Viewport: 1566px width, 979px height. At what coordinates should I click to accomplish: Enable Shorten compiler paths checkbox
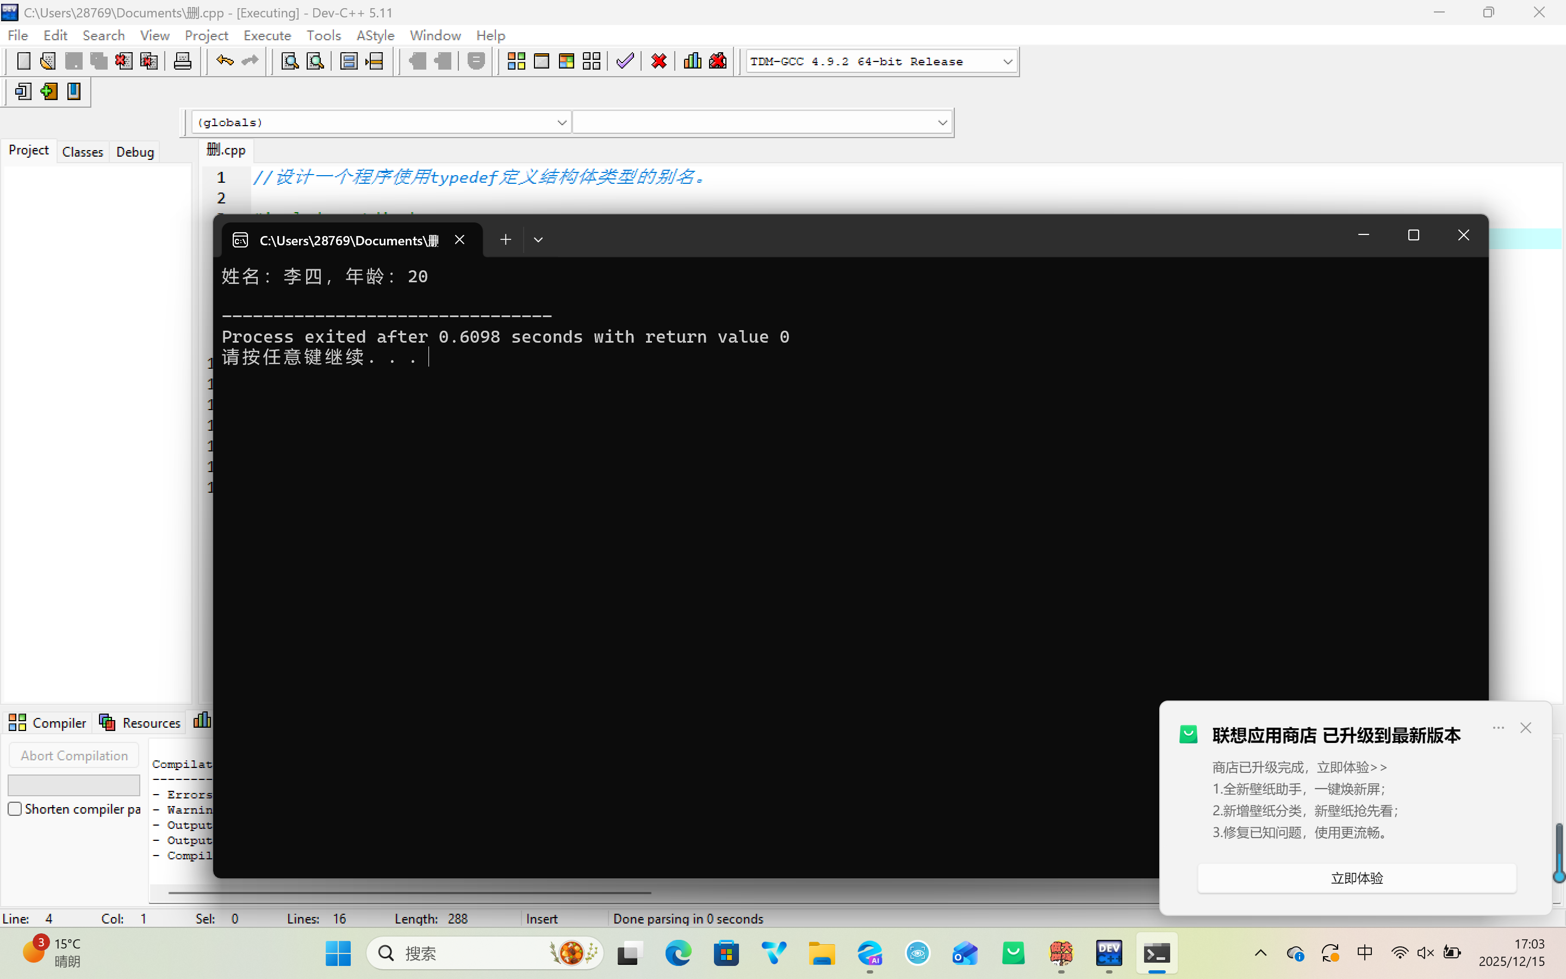click(x=15, y=809)
